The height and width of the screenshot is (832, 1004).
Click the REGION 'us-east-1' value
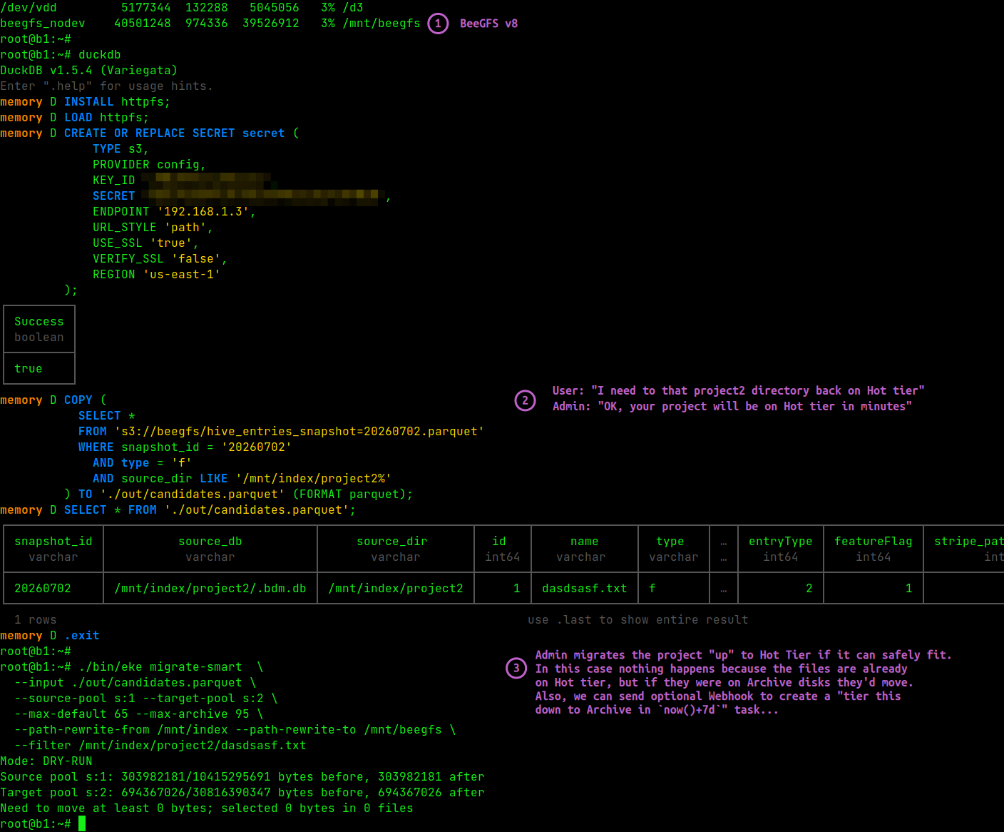182,275
